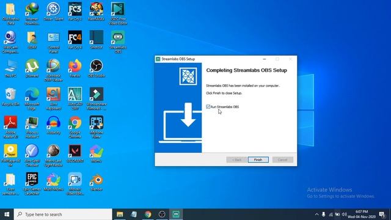Open the taskbar clock and calendar
Image resolution: width=391 pixels, height=220 pixels.
point(362,215)
